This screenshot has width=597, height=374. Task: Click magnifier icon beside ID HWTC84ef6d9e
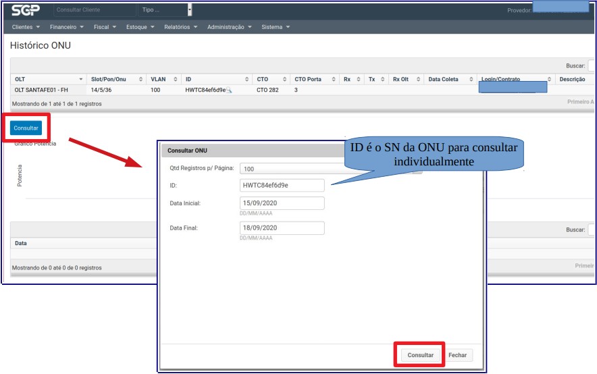click(x=229, y=90)
